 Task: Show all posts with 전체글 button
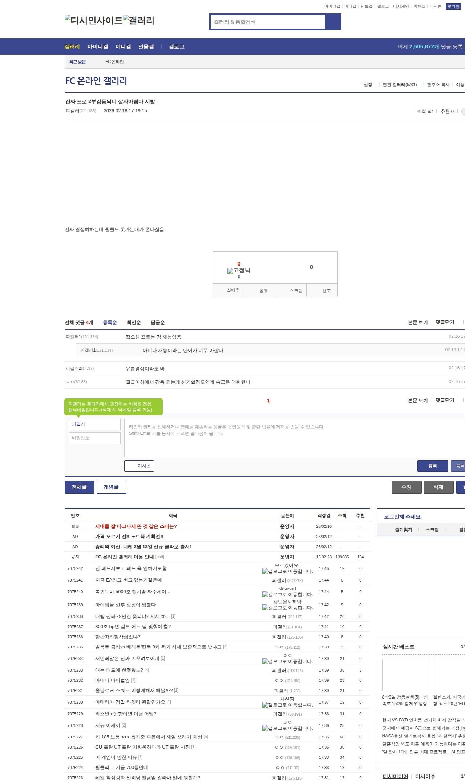point(80,487)
